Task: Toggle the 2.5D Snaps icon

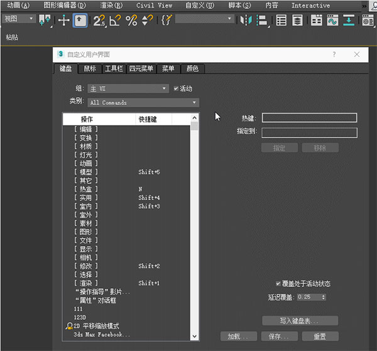Action: pos(99,20)
